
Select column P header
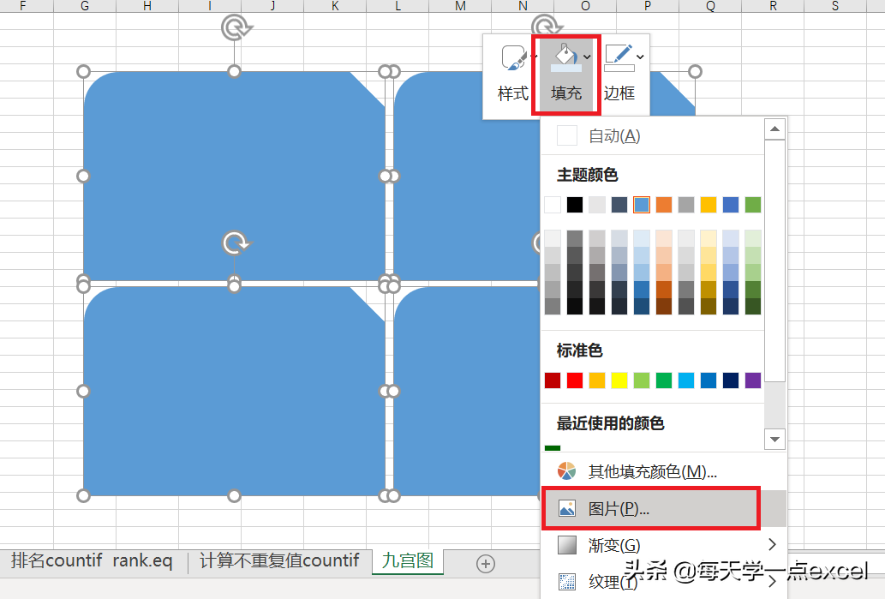tap(648, 6)
